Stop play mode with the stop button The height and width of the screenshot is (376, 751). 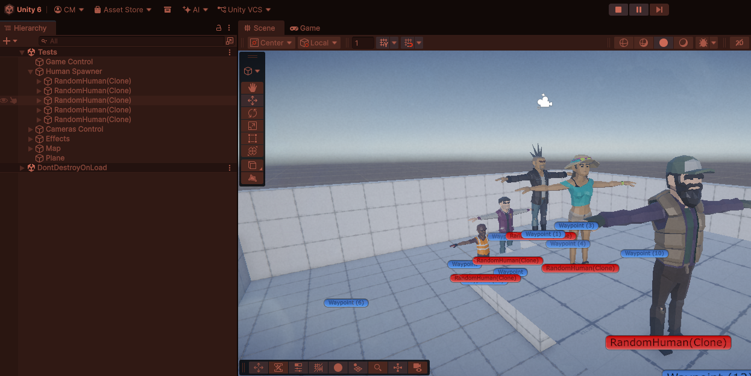618,10
